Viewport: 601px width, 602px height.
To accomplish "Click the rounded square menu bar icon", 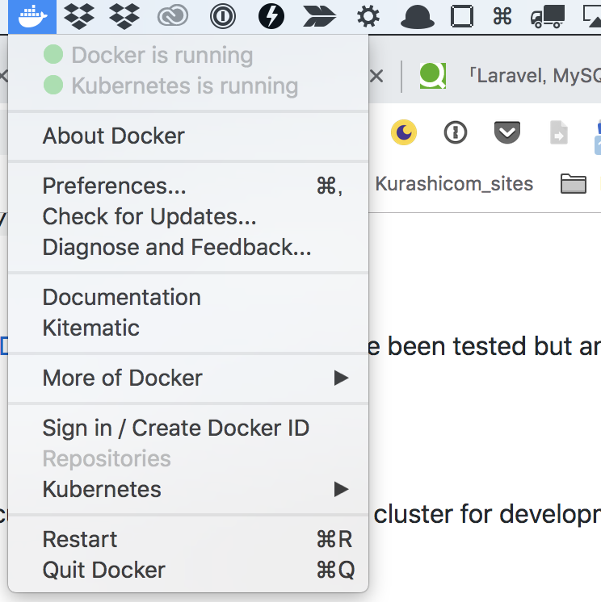I will pyautogui.click(x=461, y=16).
